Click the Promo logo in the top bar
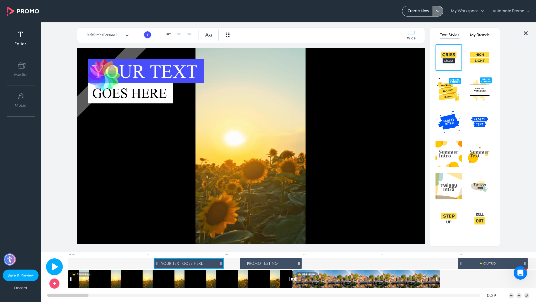 click(23, 11)
